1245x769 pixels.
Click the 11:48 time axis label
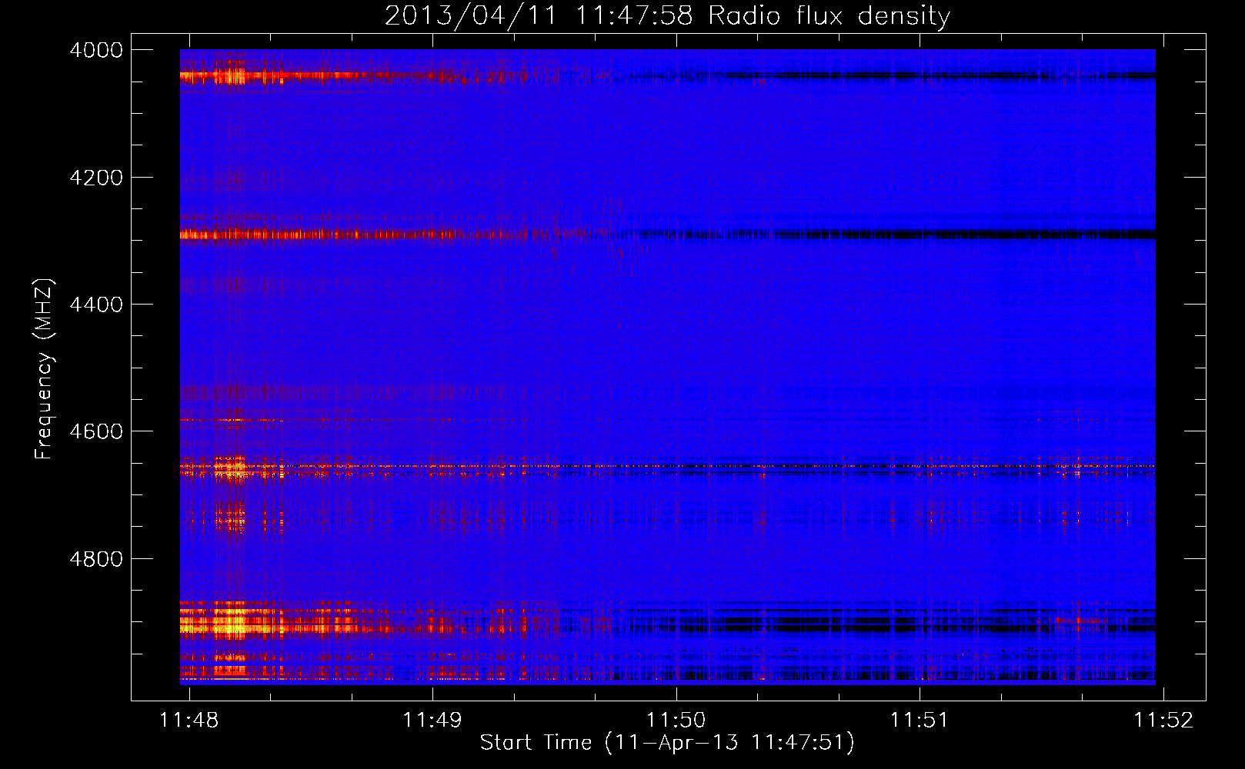189,720
